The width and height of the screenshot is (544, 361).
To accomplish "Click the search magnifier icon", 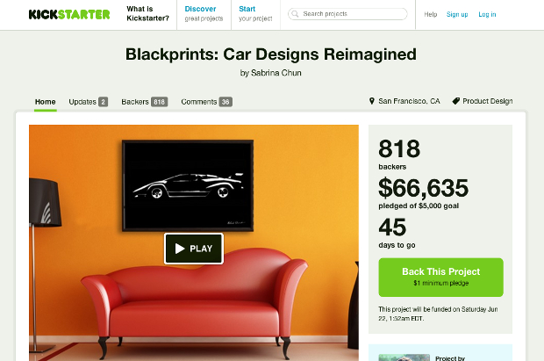I will [x=295, y=14].
